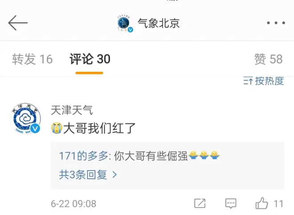Tap the comment text 大哥我们红了
This screenshot has height=215, width=294.
tap(99, 128)
